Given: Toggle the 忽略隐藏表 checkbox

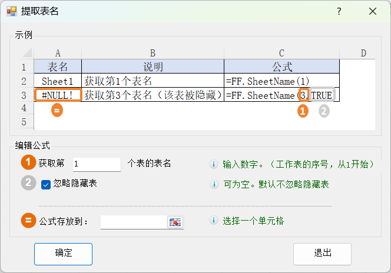Looking at the screenshot, I should (46, 185).
